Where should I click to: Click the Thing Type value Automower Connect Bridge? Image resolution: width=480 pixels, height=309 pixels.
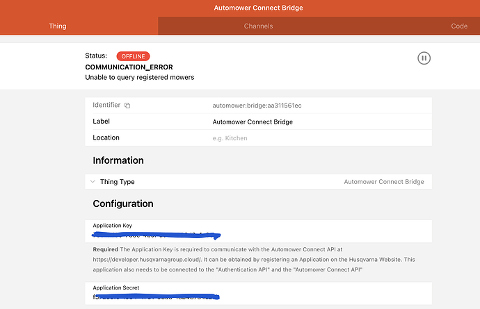[383, 182]
